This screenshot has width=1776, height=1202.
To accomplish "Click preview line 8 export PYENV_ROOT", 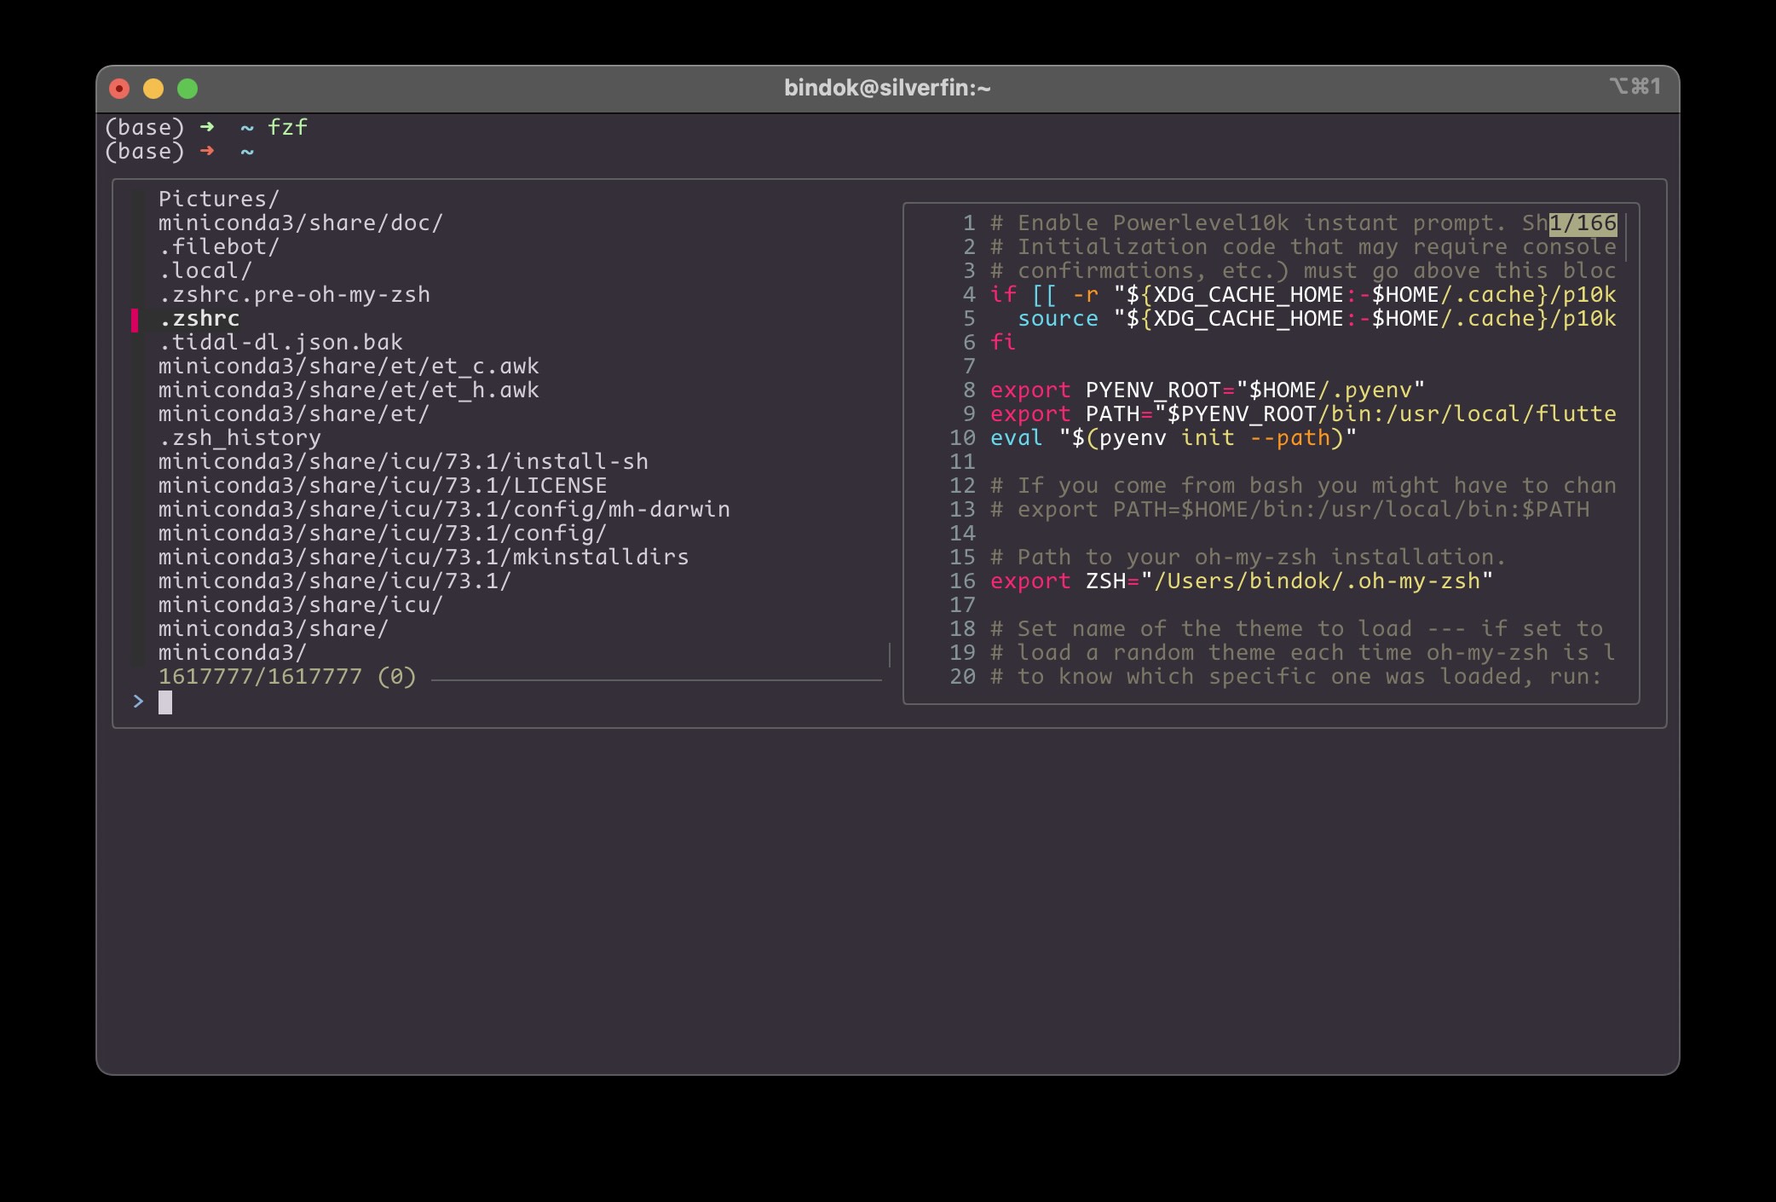I will click(x=1208, y=390).
